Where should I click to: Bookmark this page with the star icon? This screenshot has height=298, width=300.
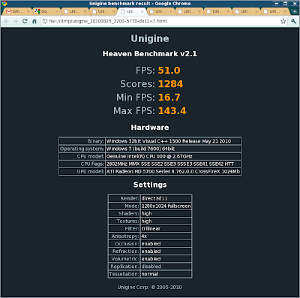pyautogui.click(x=283, y=21)
